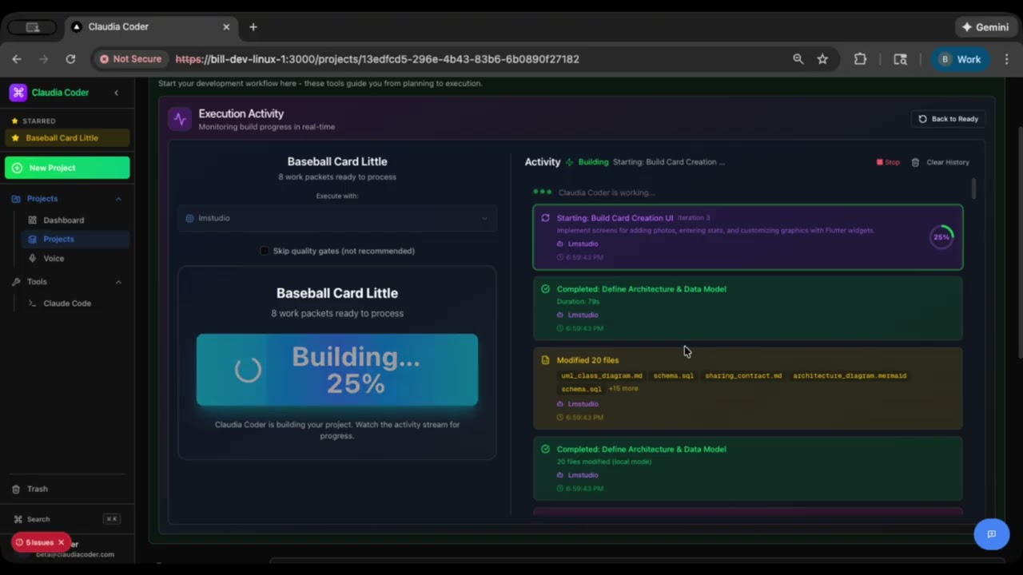Open the blue chat bubble button

tap(991, 534)
